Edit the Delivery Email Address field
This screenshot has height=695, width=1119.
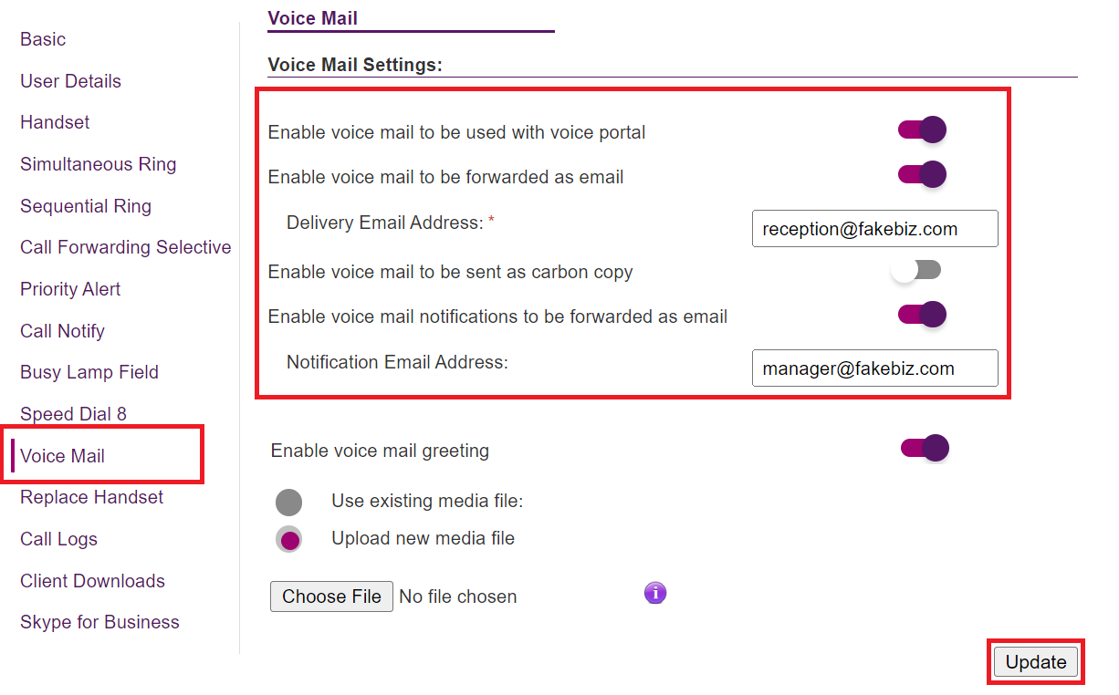[873, 228]
